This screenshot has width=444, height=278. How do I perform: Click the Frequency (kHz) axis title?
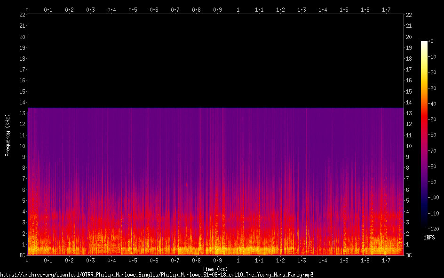pos(8,135)
